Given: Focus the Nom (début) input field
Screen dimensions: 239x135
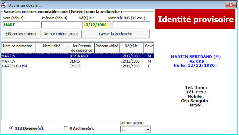Looking at the screenshot, I should 21,25.
